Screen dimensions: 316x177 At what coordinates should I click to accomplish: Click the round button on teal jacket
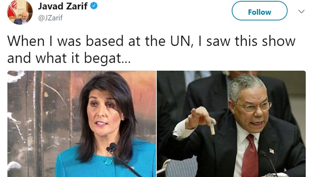pos(108,161)
